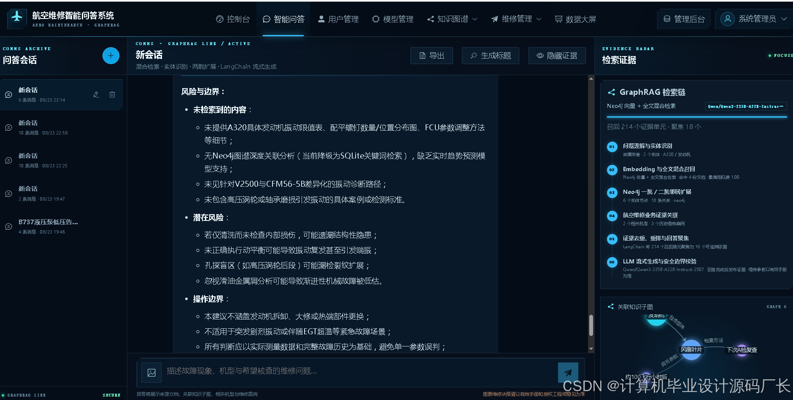The height and width of the screenshot is (400, 793).
Task: Click the 检查方法 edge label in the graph
Action: [x=713, y=340]
